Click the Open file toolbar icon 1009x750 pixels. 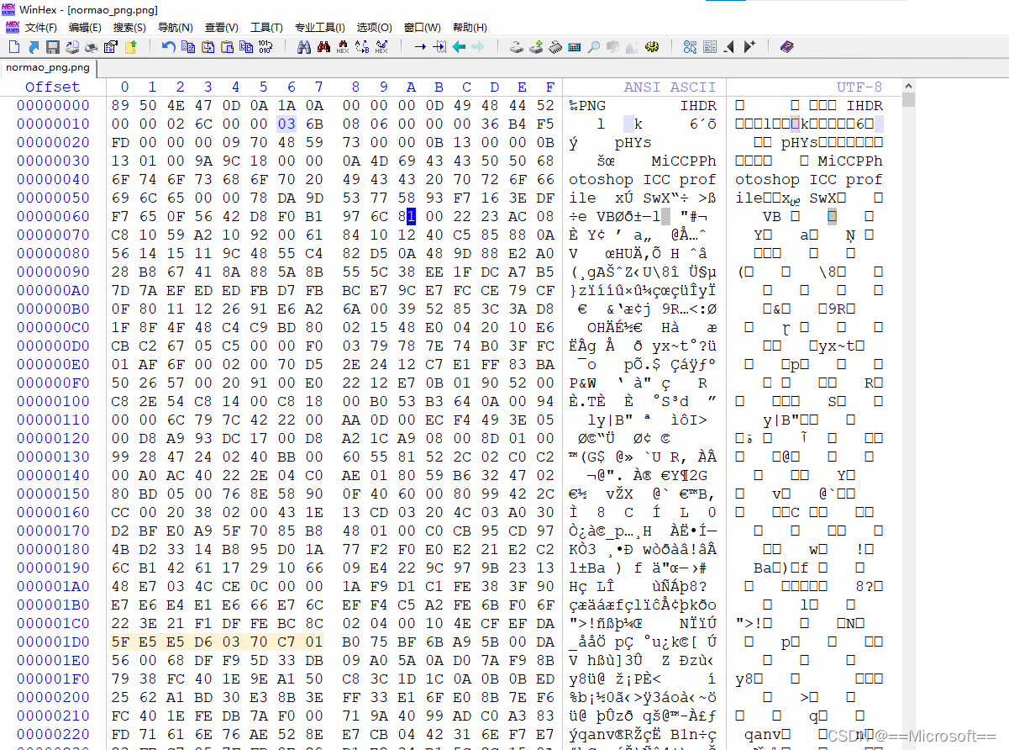point(34,47)
